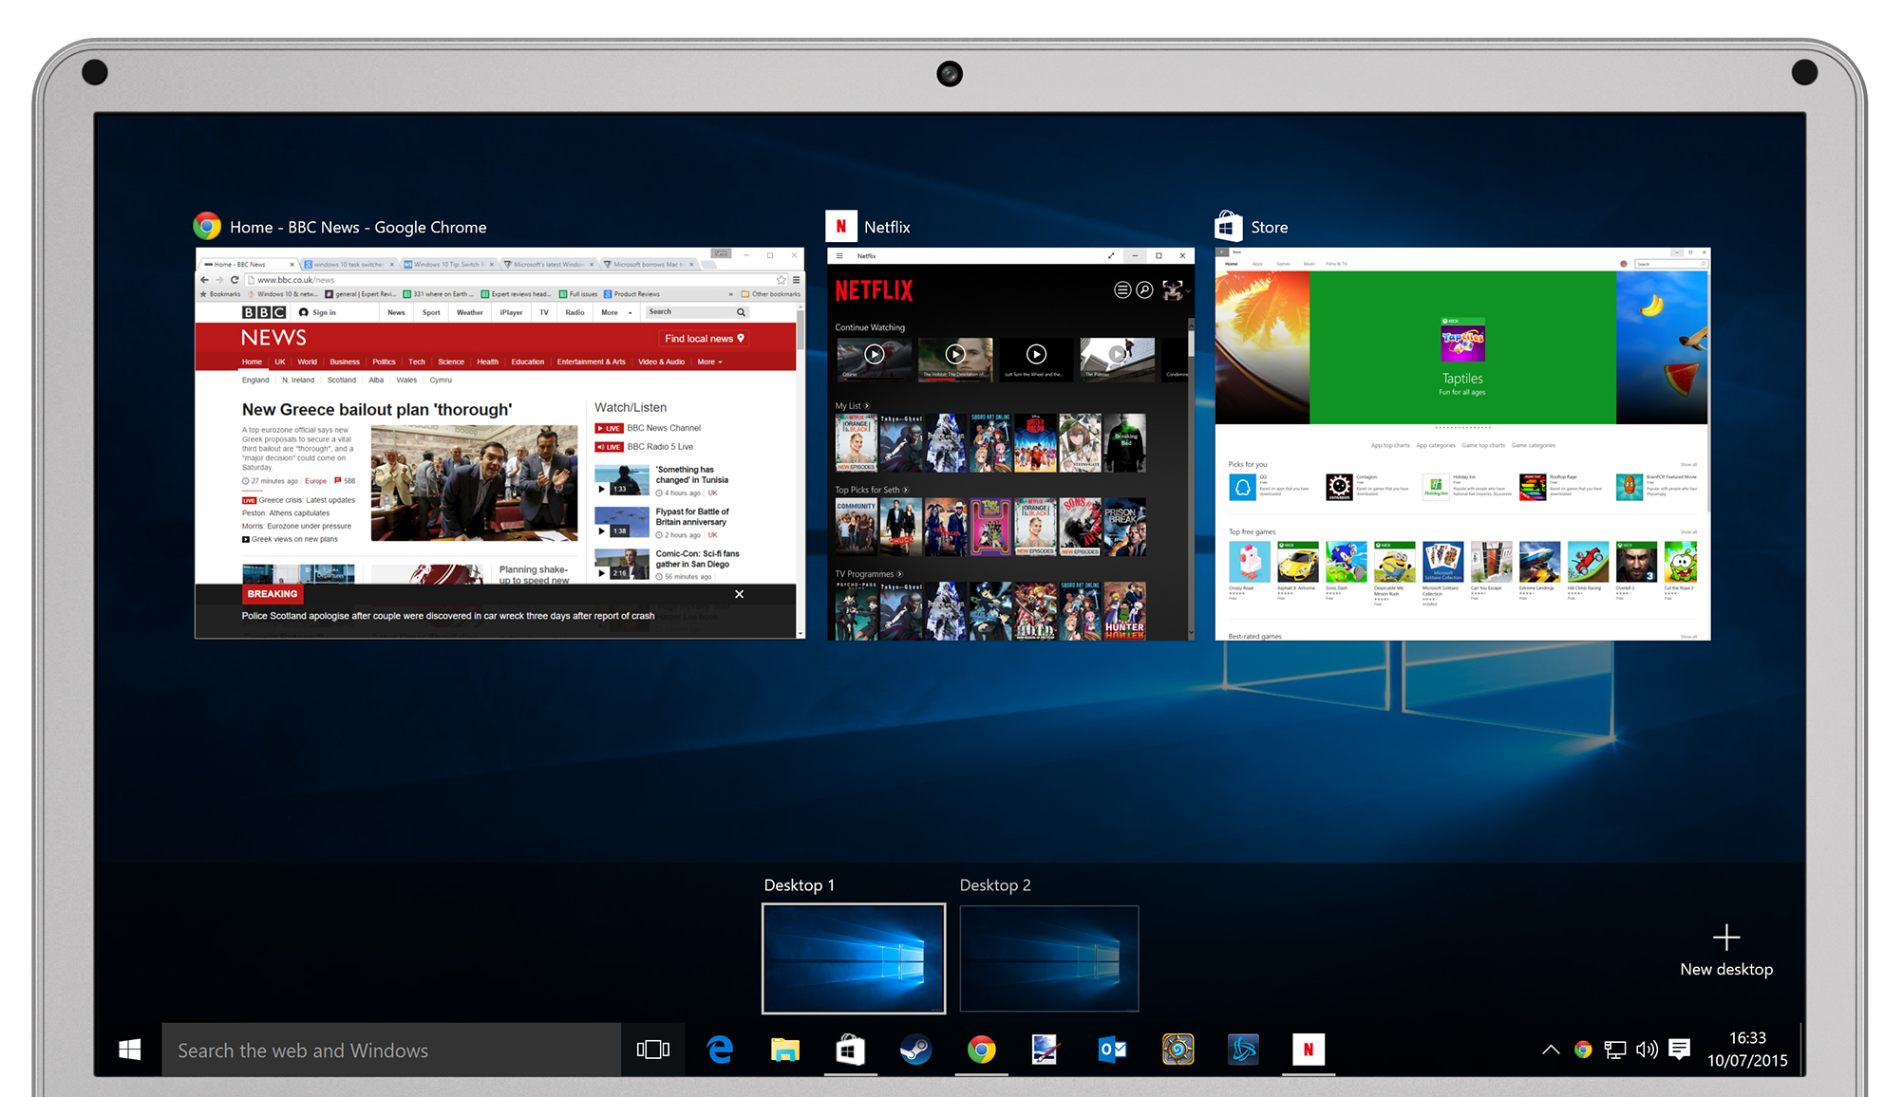
Task: Open the BBC top bar 'More' dropdown
Action: click(x=615, y=312)
